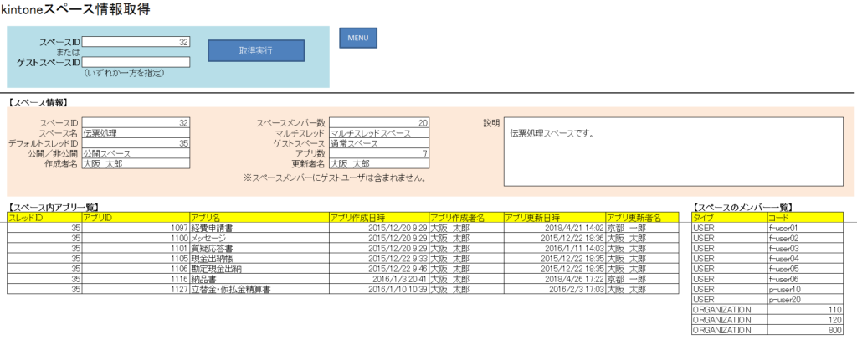Select the 公開スペース cell

pos(136,153)
